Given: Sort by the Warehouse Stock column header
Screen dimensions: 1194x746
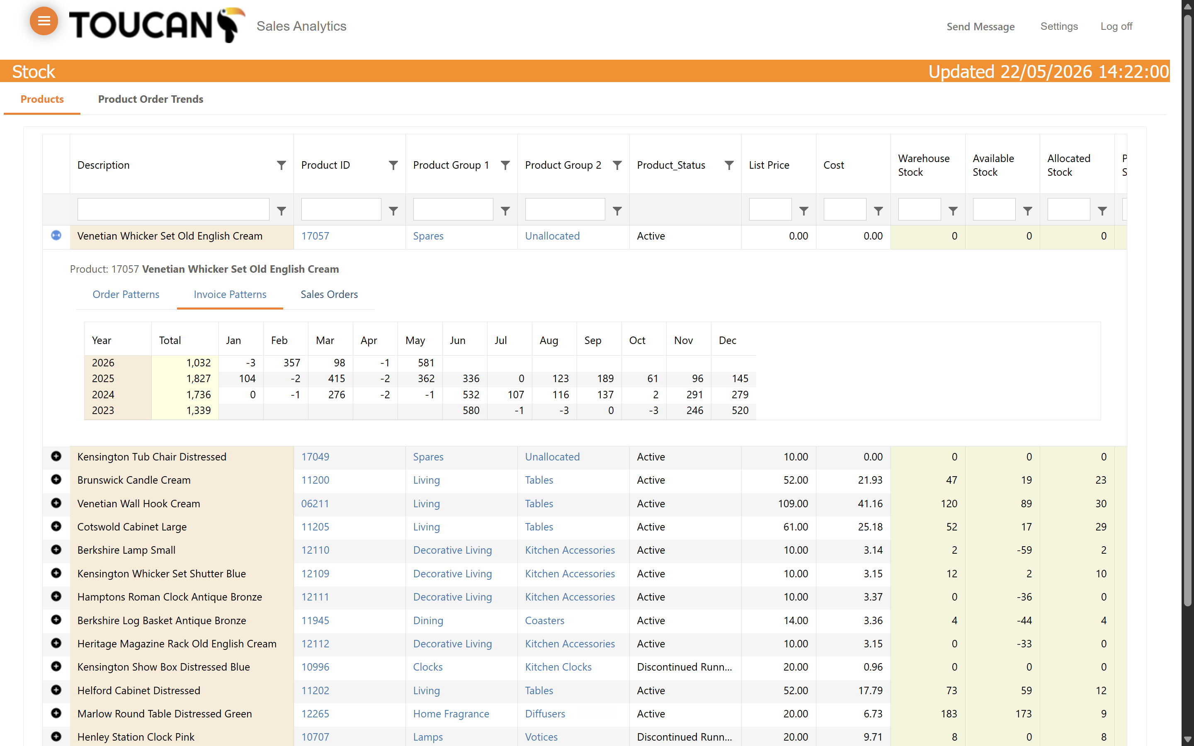Looking at the screenshot, I should point(924,165).
